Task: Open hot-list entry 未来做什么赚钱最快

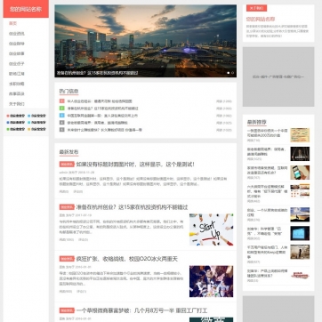Action: pyautogui.click(x=105, y=130)
